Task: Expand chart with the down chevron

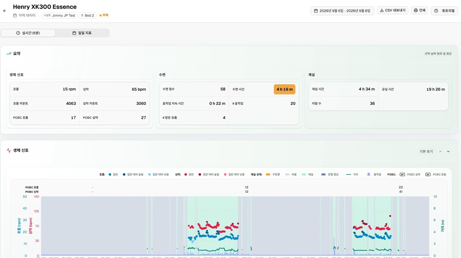Action: [448, 151]
